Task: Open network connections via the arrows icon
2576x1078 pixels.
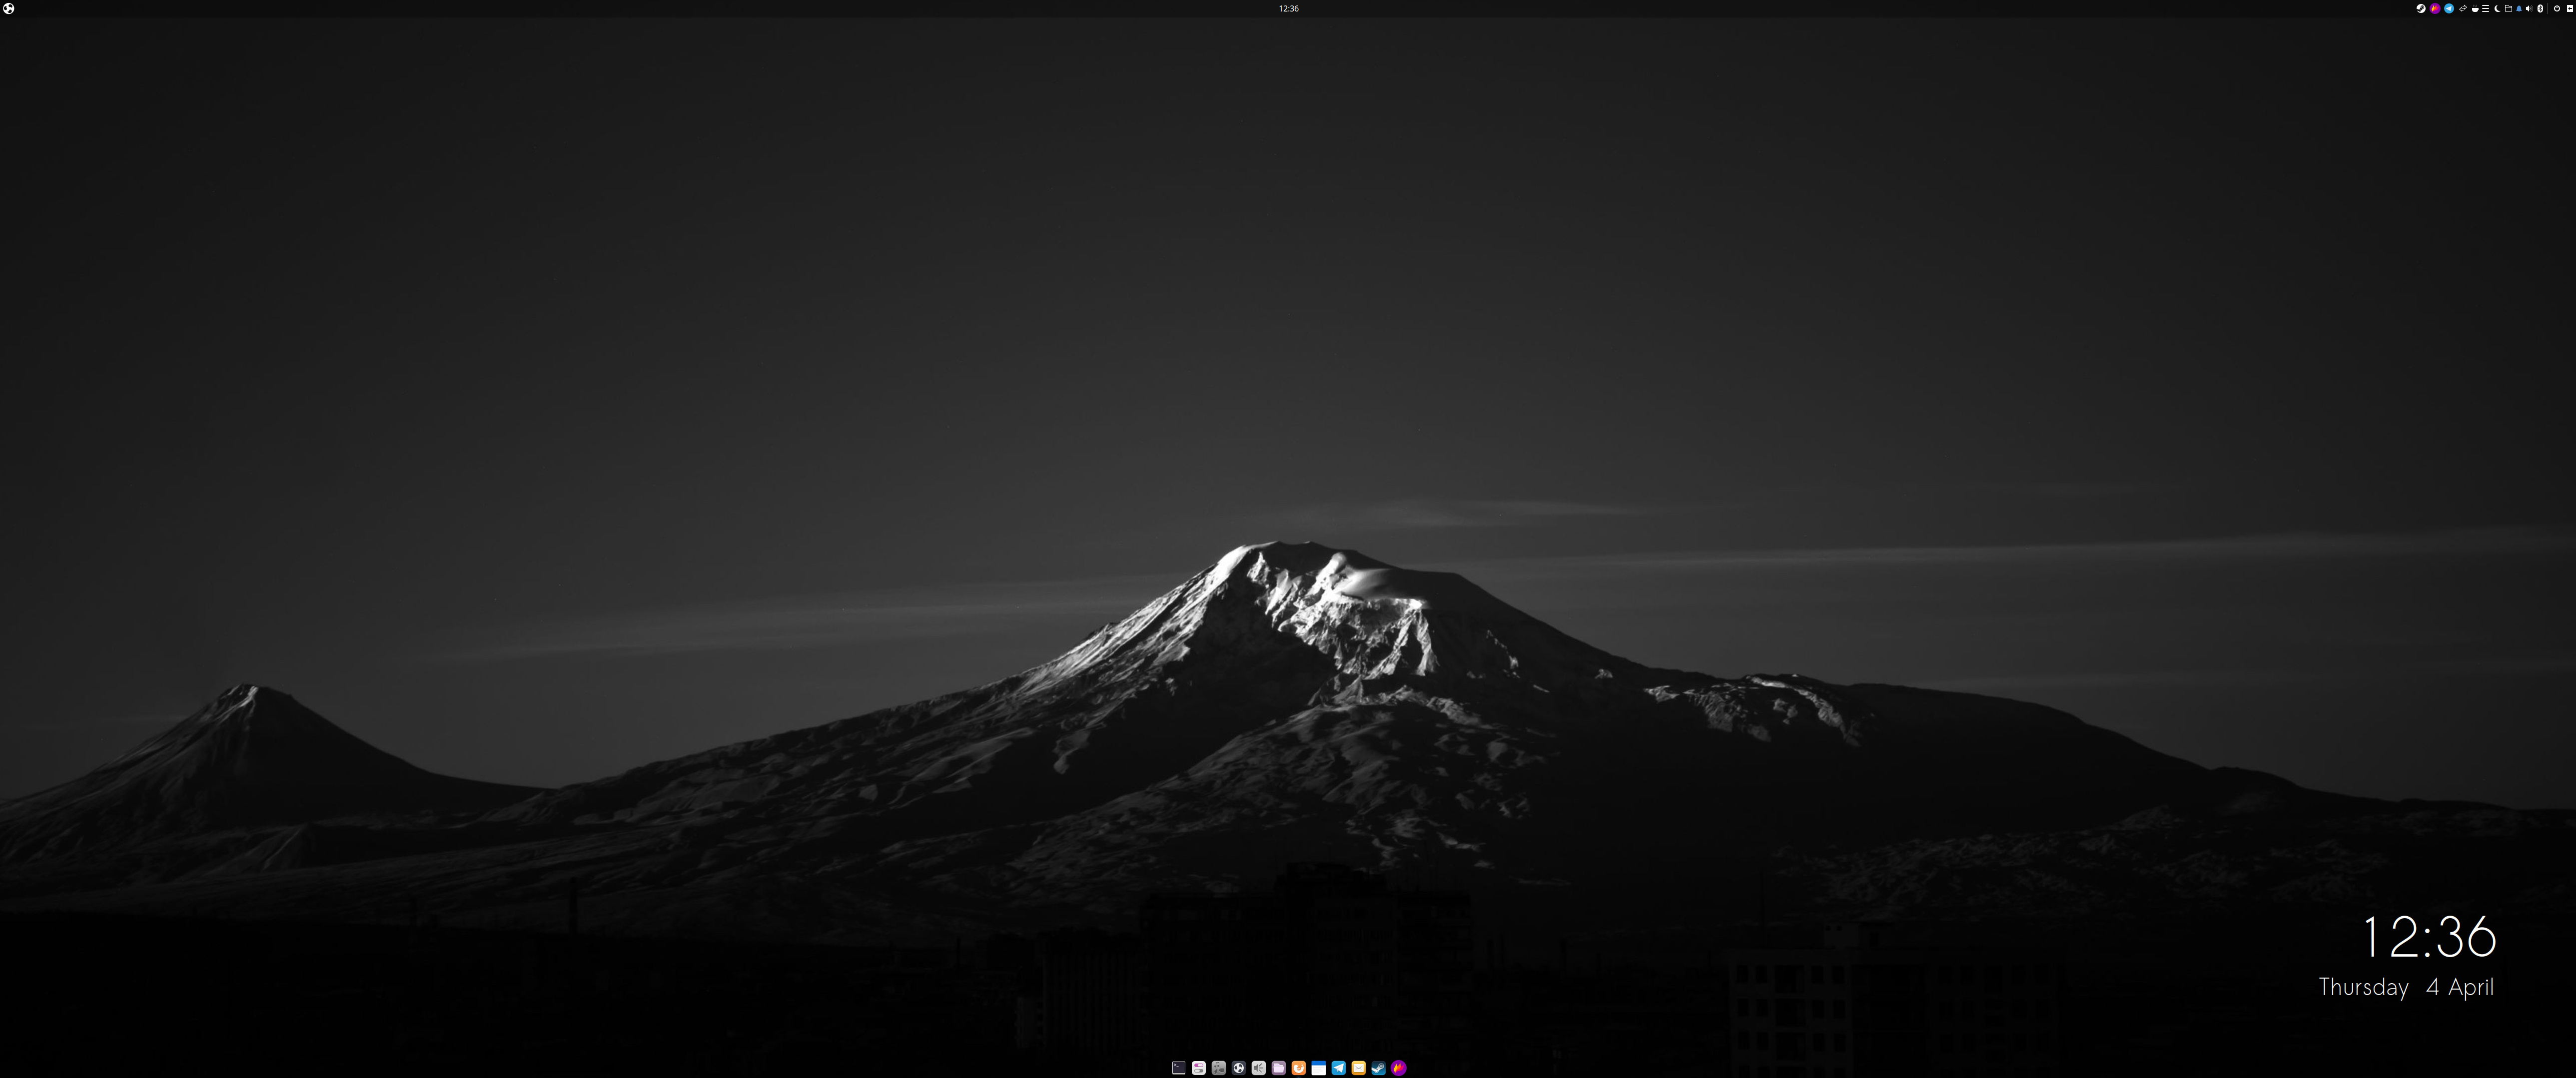Action: click(x=2463, y=9)
